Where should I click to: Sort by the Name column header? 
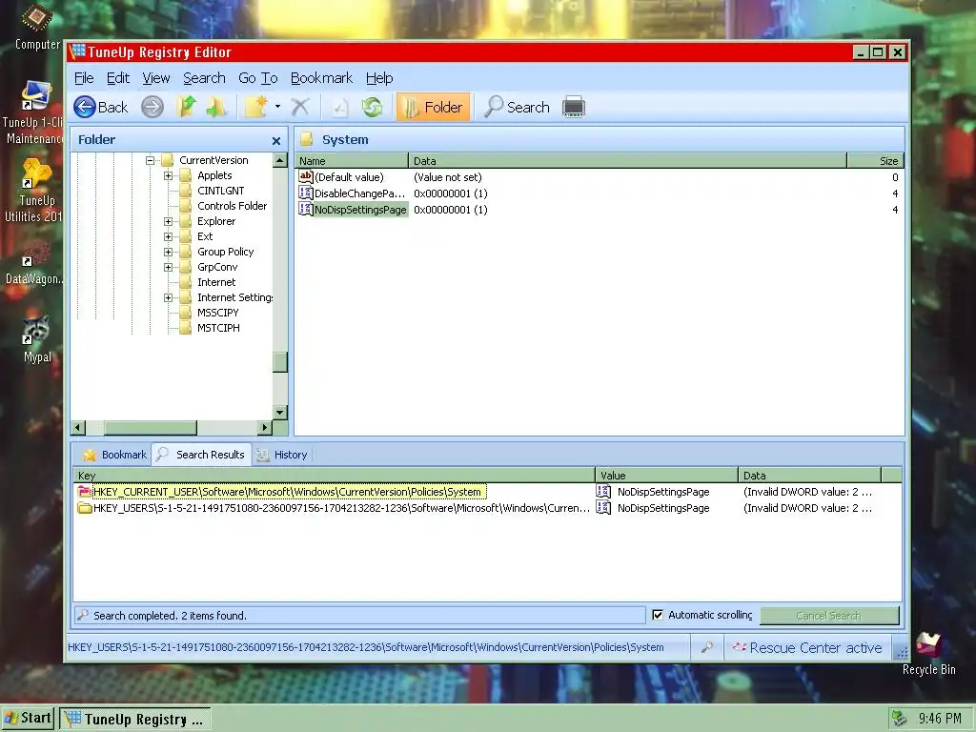[352, 160]
